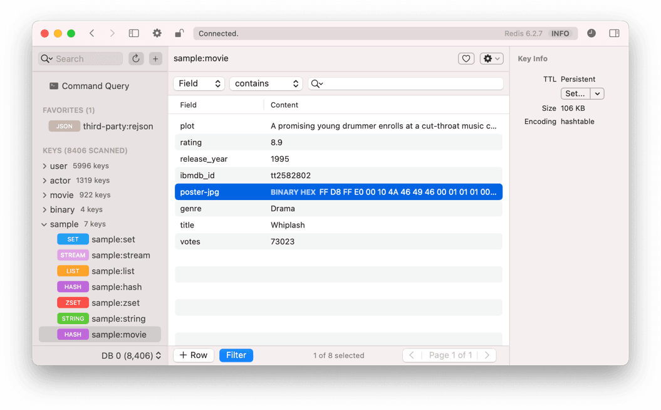Collapse the sample keys group

(x=44, y=224)
